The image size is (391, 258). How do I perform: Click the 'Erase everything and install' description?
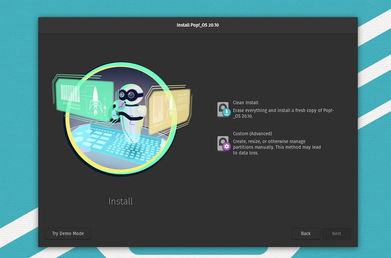[283, 113]
